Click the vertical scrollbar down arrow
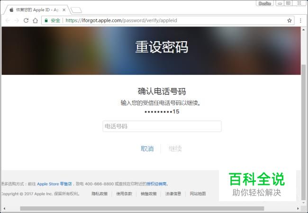This screenshot has height=213, width=308. coord(304,203)
